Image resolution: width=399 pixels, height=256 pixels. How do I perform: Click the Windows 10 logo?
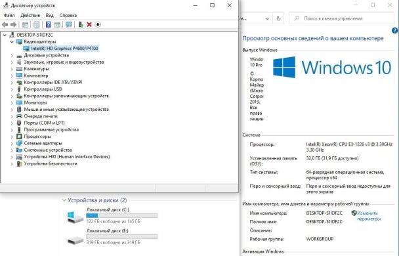point(332,68)
